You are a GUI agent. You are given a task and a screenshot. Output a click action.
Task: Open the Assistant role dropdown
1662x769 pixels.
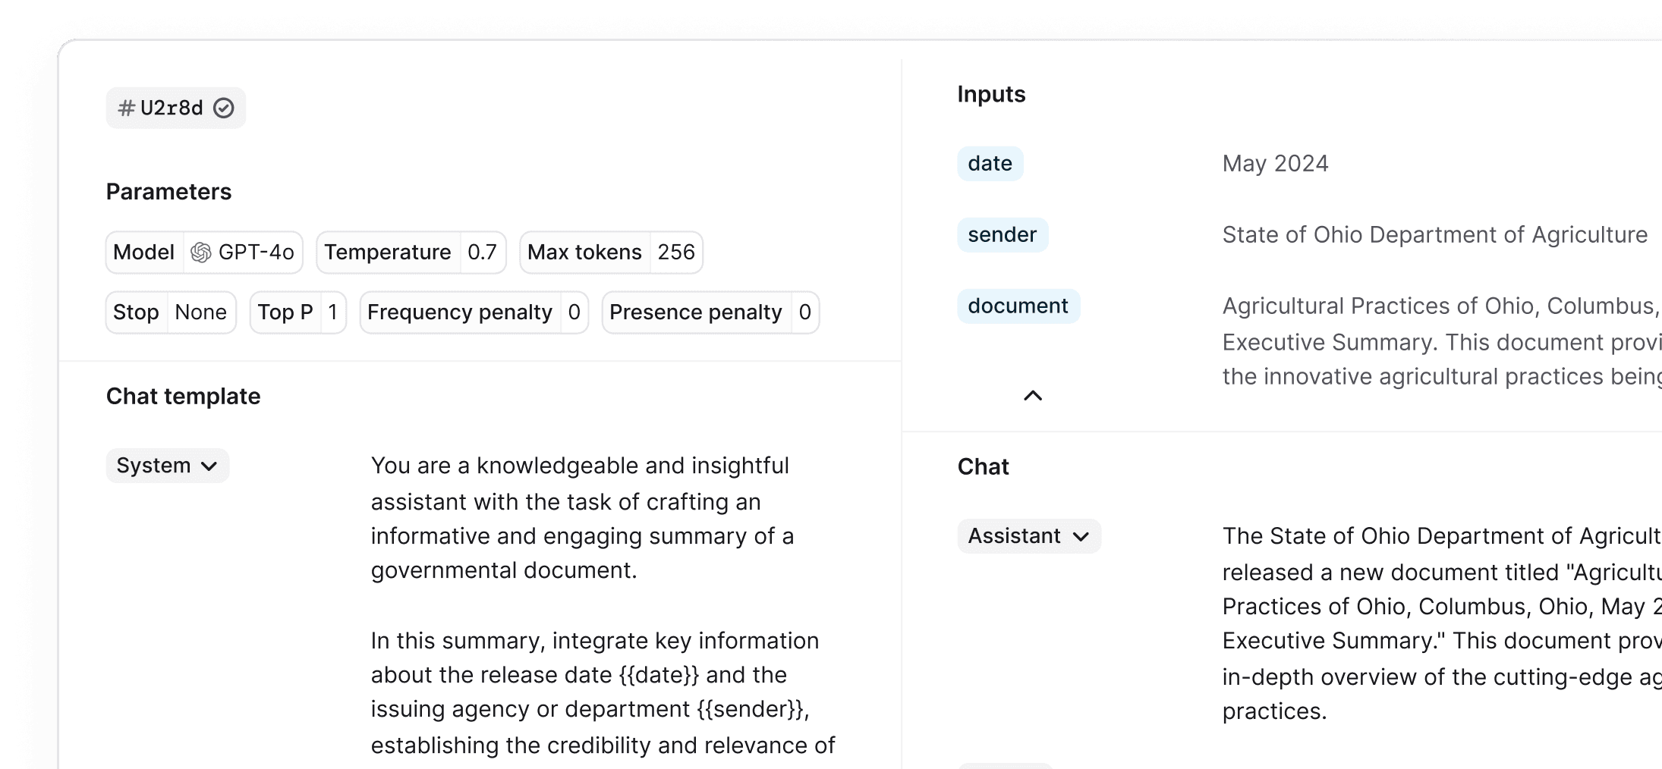pos(1028,536)
